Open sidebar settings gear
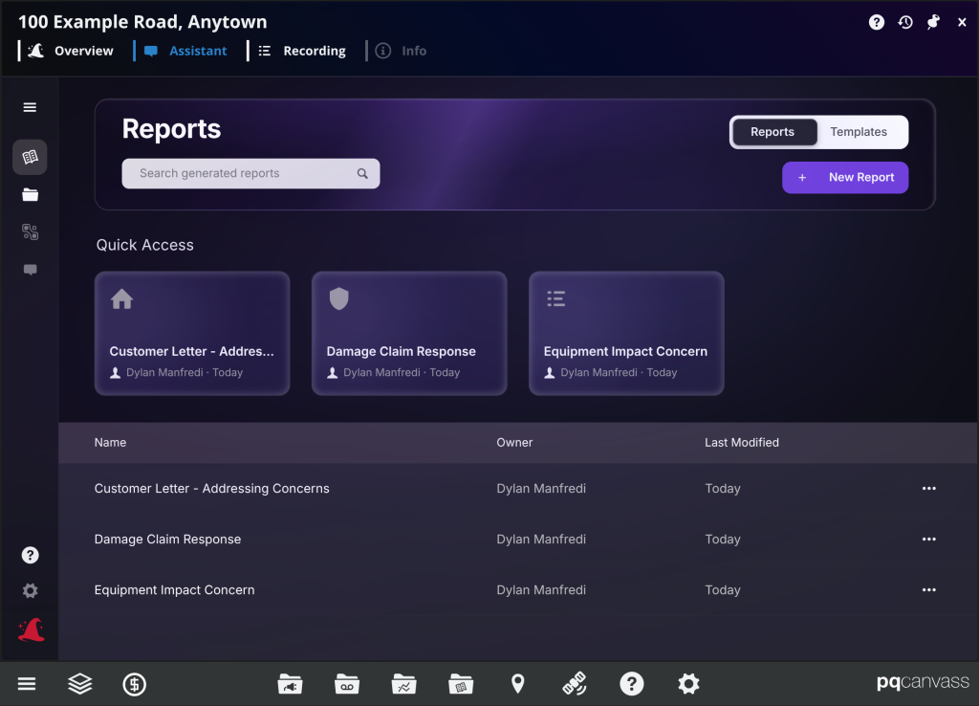This screenshot has height=706, width=979. point(30,591)
